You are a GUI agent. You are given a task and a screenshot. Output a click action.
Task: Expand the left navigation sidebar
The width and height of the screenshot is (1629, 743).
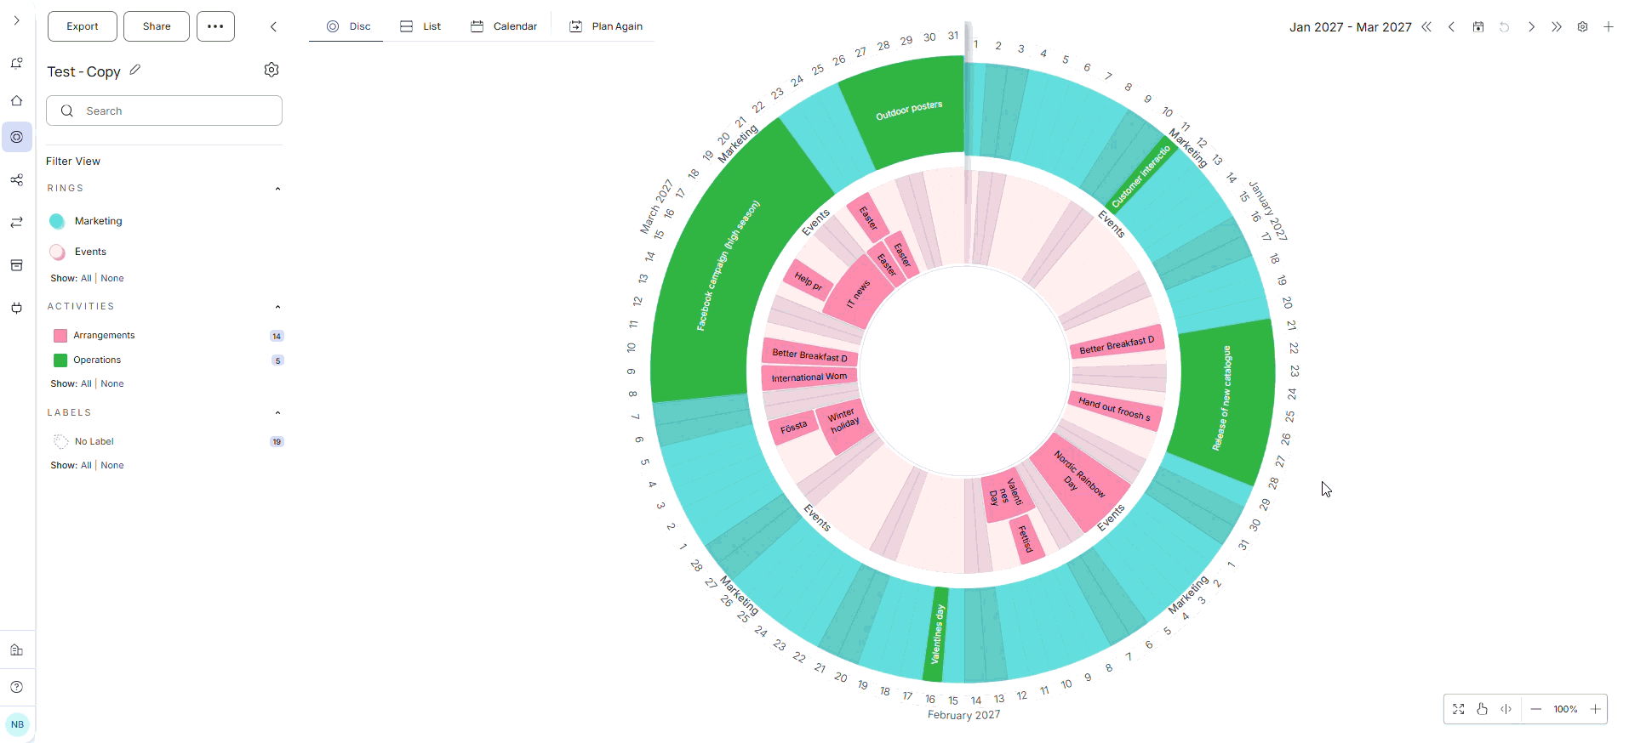tap(16, 20)
